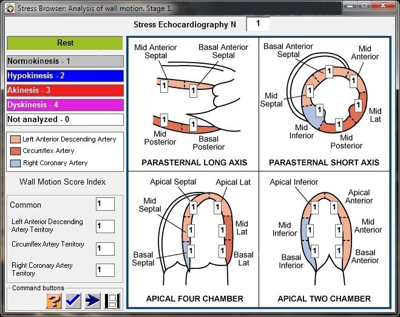Select the Normokinesis - 1 score
Screen dimensions: 400x317
click(x=65, y=61)
